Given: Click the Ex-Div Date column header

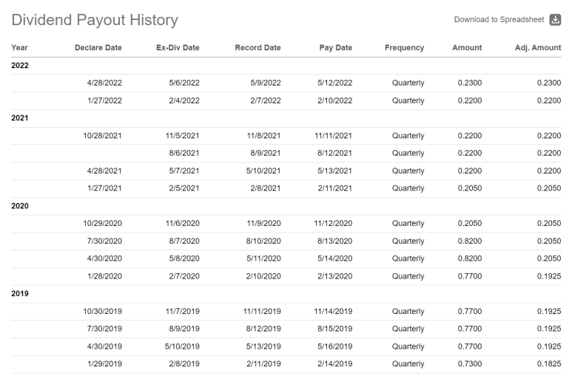Looking at the screenshot, I should coord(178,48).
